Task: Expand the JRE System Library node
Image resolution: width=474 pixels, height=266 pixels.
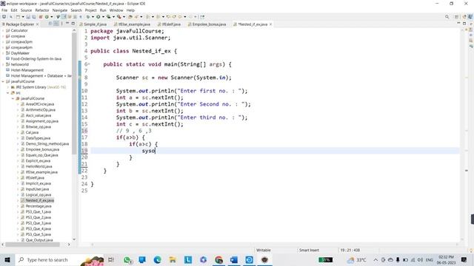Action: click(8, 87)
